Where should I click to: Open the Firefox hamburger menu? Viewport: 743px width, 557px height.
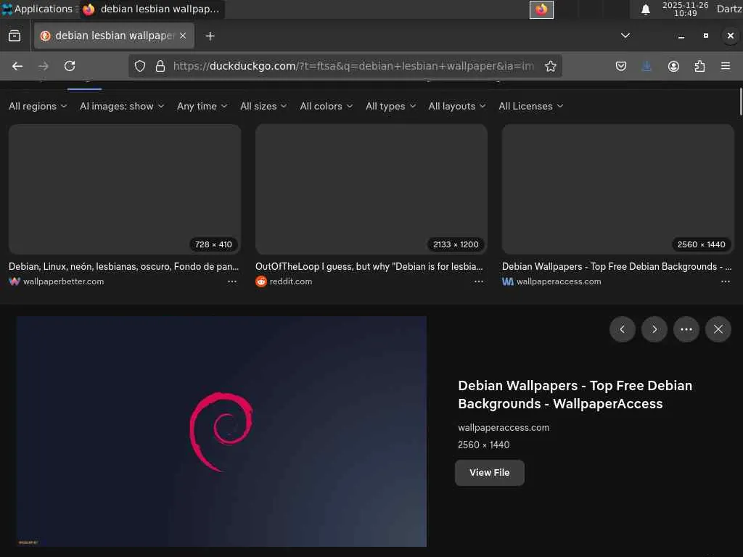tap(726, 66)
